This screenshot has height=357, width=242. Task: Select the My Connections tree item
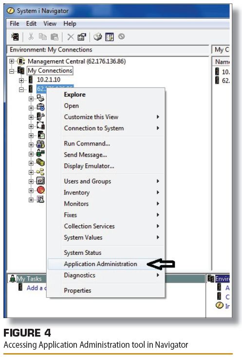pyautogui.click(x=50, y=71)
